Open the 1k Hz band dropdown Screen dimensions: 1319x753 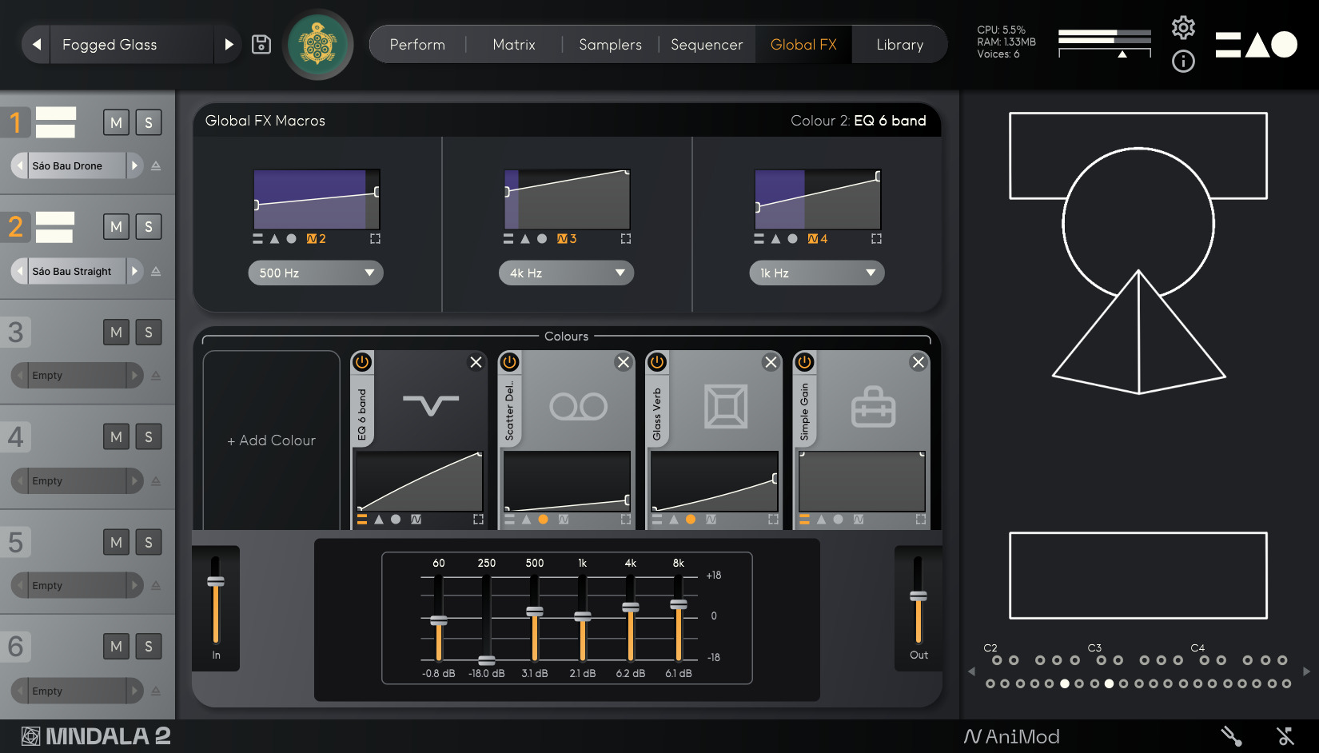click(817, 273)
